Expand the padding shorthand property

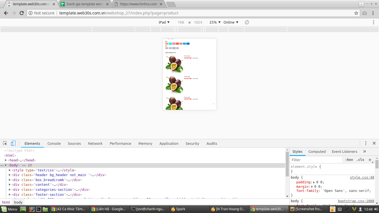pos(314,182)
